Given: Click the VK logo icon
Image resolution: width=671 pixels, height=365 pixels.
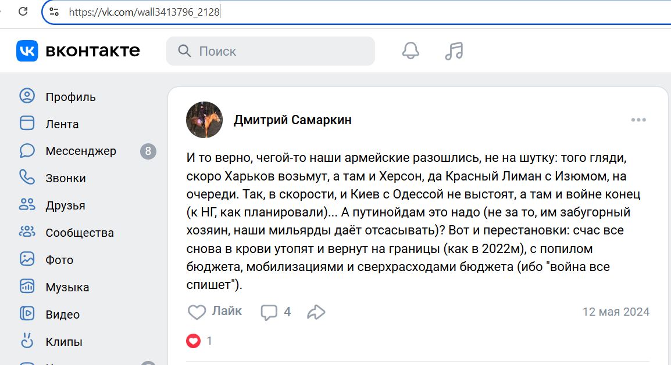Looking at the screenshot, I should pyautogui.click(x=27, y=51).
